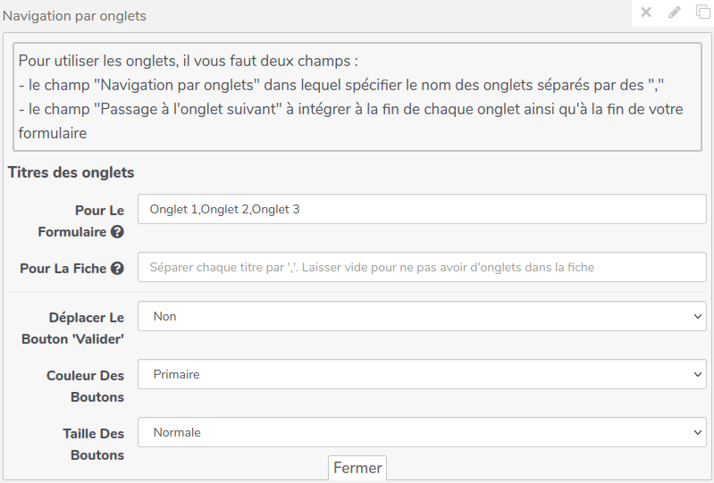The image size is (714, 483).
Task: Click the 'Pour La Fiche' label text
Action: click(63, 268)
